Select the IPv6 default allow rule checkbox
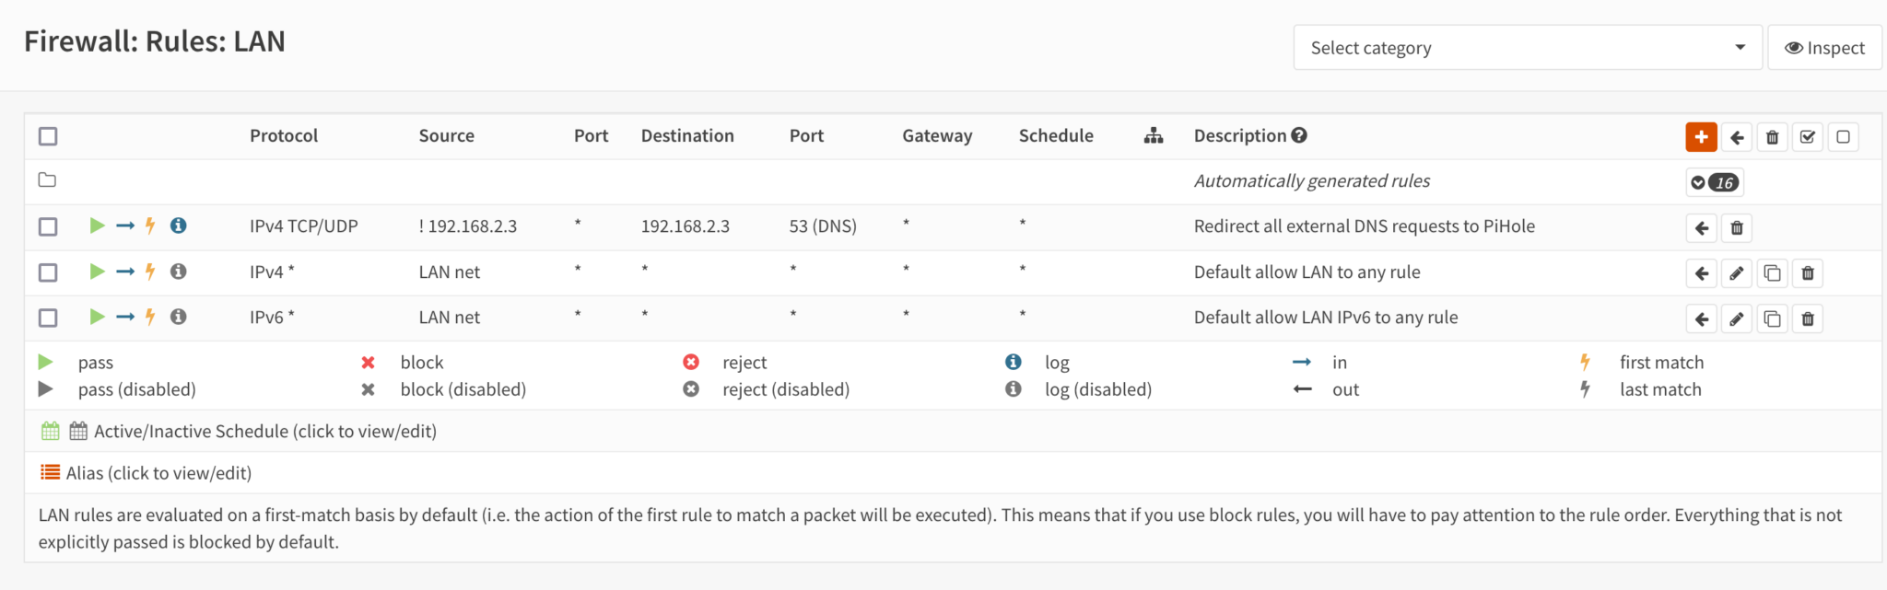This screenshot has height=590, width=1887. pyautogui.click(x=47, y=318)
